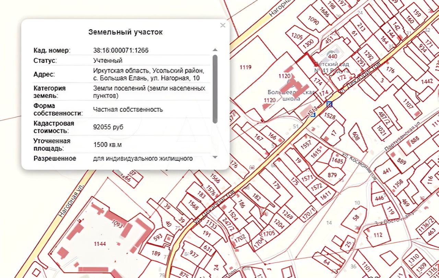Select parcel 1300 on the map
Image resolution: width=439 pixels, height=278 pixels.
pos(308,43)
